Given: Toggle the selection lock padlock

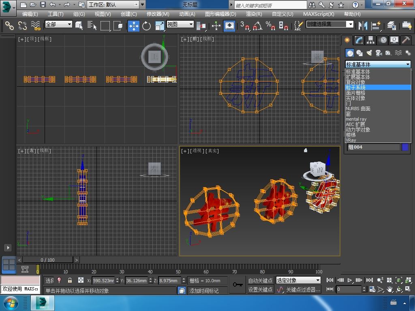Looking at the screenshot, I should click(x=70, y=280).
